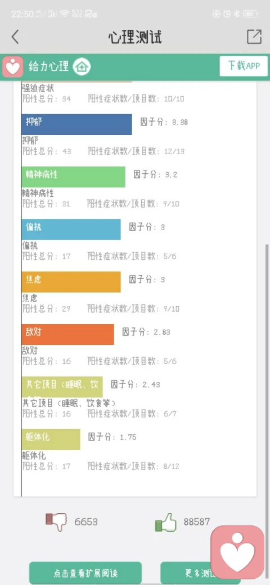
Task: Select the orange 焦虑 bar
Action: point(71,282)
